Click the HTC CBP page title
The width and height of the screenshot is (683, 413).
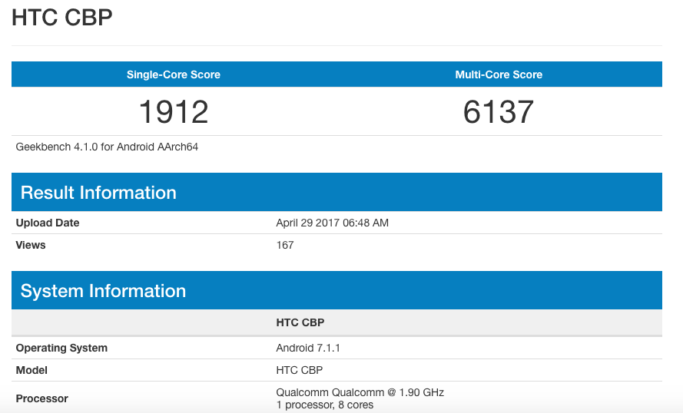[62, 18]
